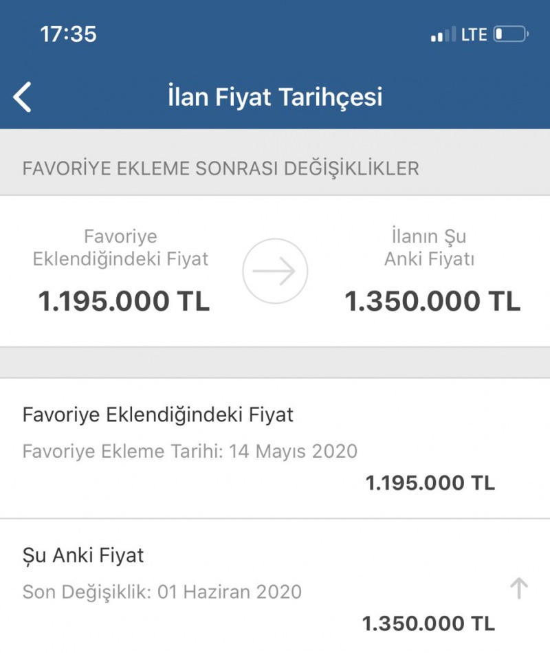Tap the LTE network indicator
The height and width of the screenshot is (653, 550).
coord(474,34)
